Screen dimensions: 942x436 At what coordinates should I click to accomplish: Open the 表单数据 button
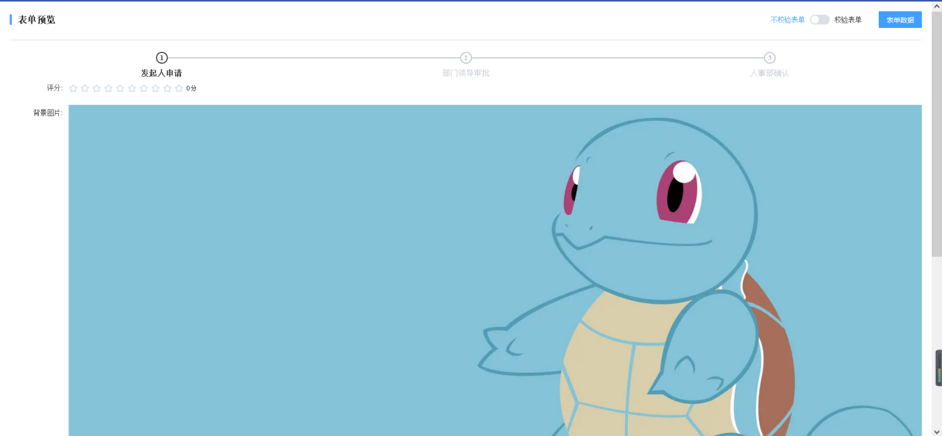pos(900,20)
